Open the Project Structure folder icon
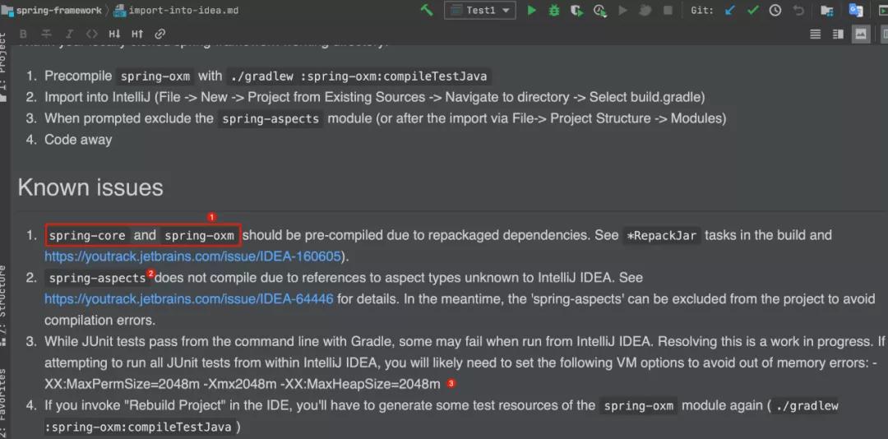Viewport: 888px width, 439px height. point(827,10)
